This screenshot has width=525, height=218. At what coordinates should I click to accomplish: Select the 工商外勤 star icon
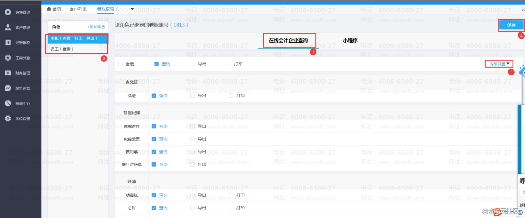click(8, 58)
